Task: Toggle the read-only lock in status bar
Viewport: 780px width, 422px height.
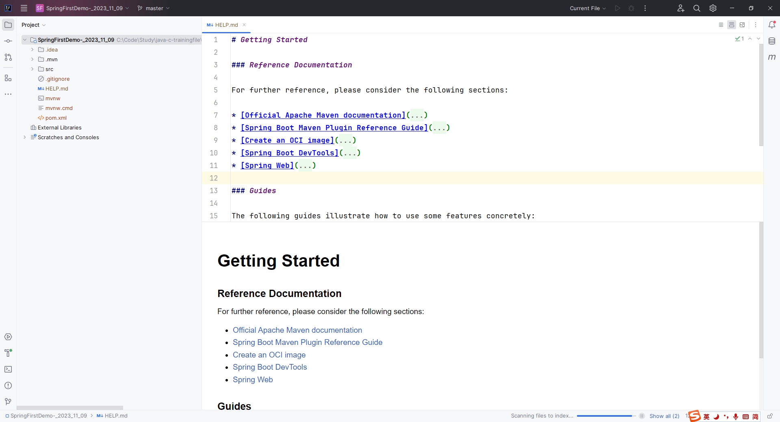Action: [770, 416]
